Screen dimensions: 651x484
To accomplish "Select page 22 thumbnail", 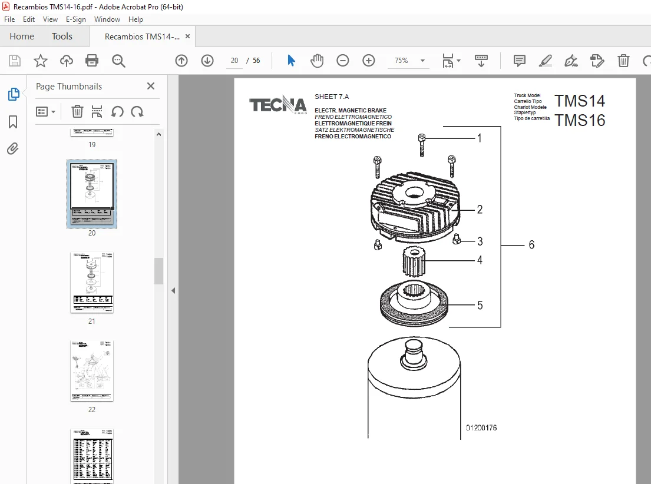I will pyautogui.click(x=92, y=371).
